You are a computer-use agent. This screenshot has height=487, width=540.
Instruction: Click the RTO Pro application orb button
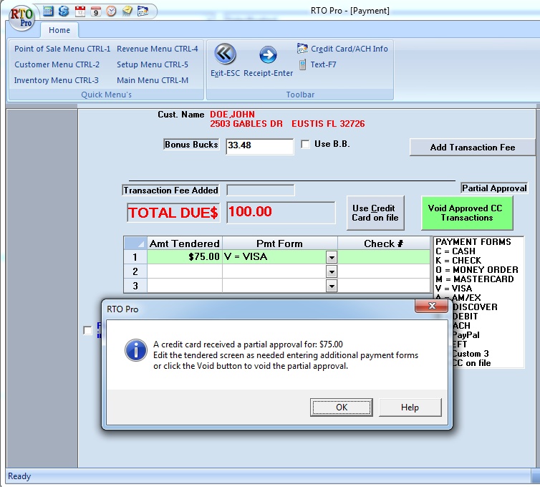pos(19,18)
